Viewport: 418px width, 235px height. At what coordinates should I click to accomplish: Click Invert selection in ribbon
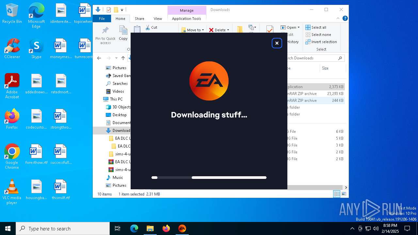[x=321, y=42]
